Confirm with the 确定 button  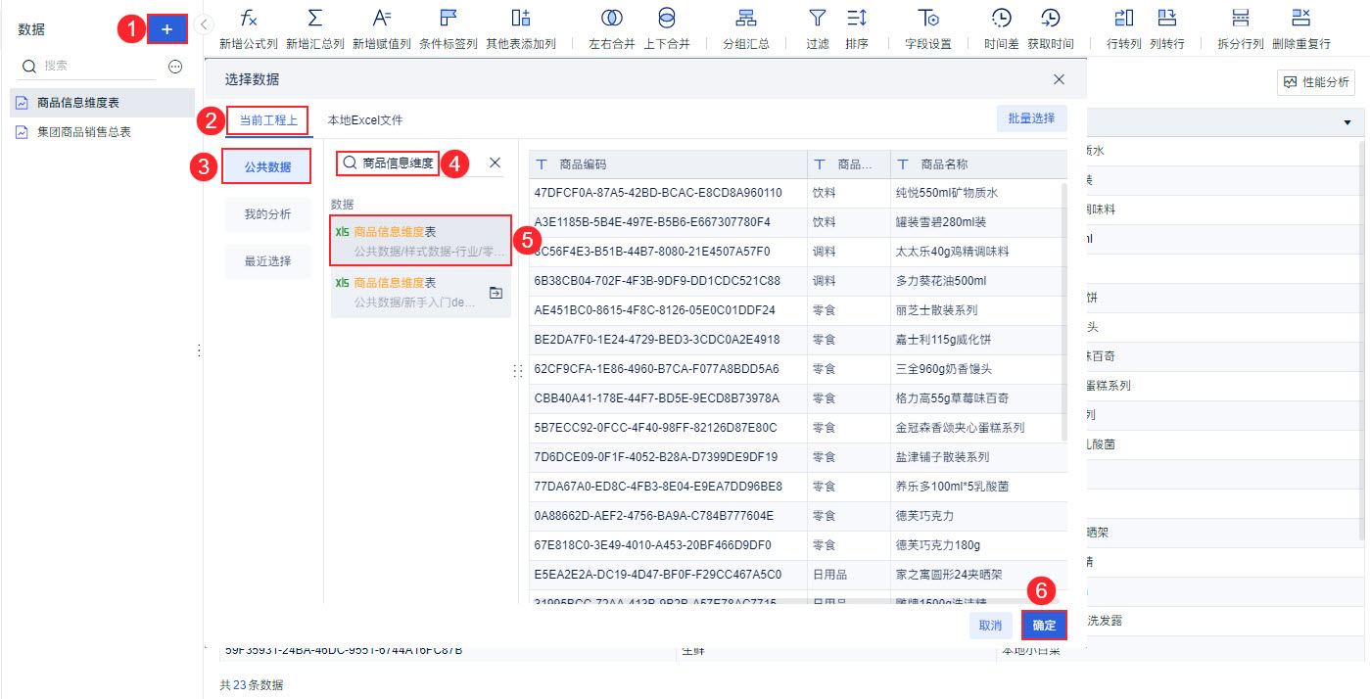(1044, 626)
